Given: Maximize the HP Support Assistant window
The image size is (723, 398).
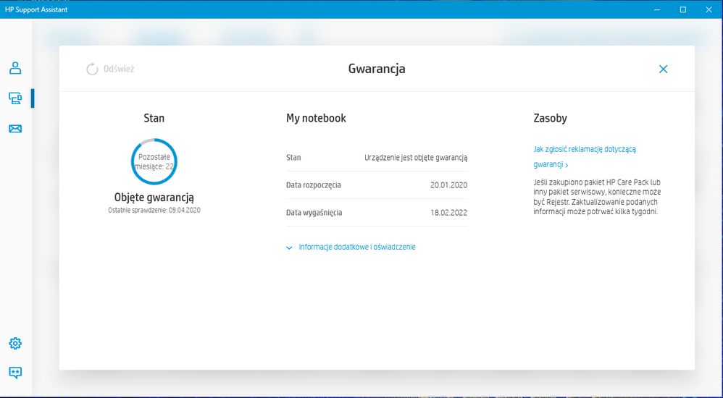Looking at the screenshot, I should coord(682,9).
